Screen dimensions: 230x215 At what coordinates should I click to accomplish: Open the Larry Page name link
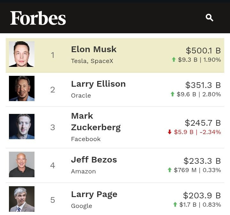(94, 194)
